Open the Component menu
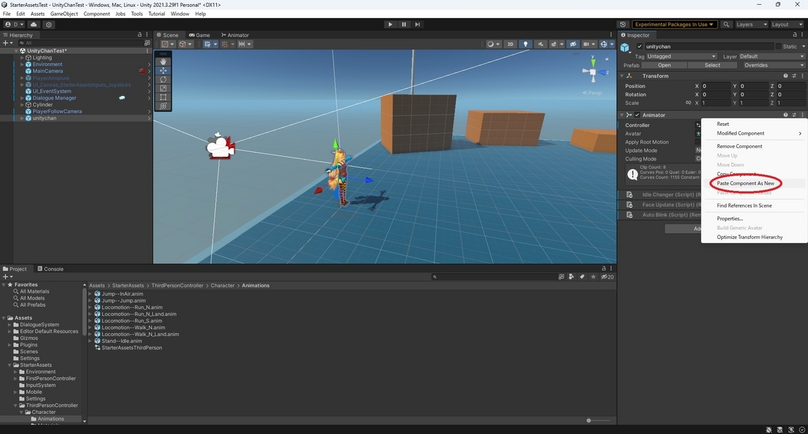Image resolution: width=808 pixels, height=434 pixels. (96, 13)
